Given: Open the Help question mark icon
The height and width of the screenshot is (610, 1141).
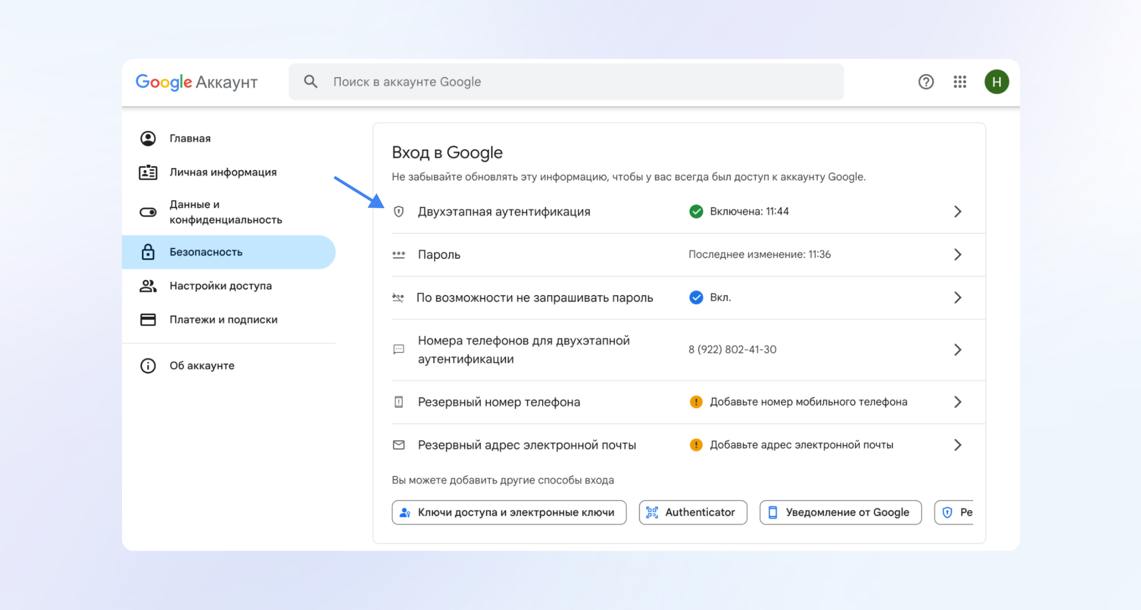Looking at the screenshot, I should click(926, 82).
